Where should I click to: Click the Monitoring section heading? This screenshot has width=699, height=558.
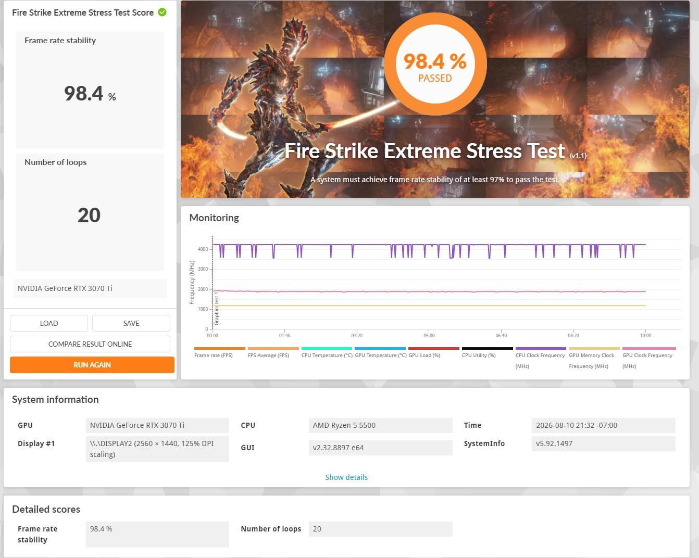[214, 218]
